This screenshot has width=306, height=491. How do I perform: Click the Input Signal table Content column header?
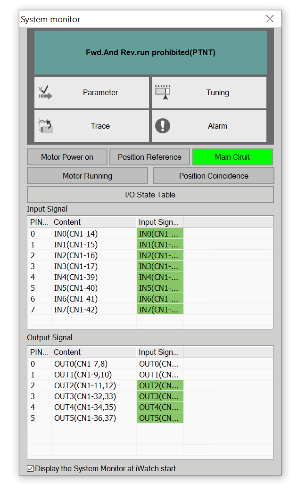93,222
